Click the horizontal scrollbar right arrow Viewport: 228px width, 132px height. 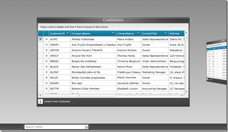[x=182, y=95]
